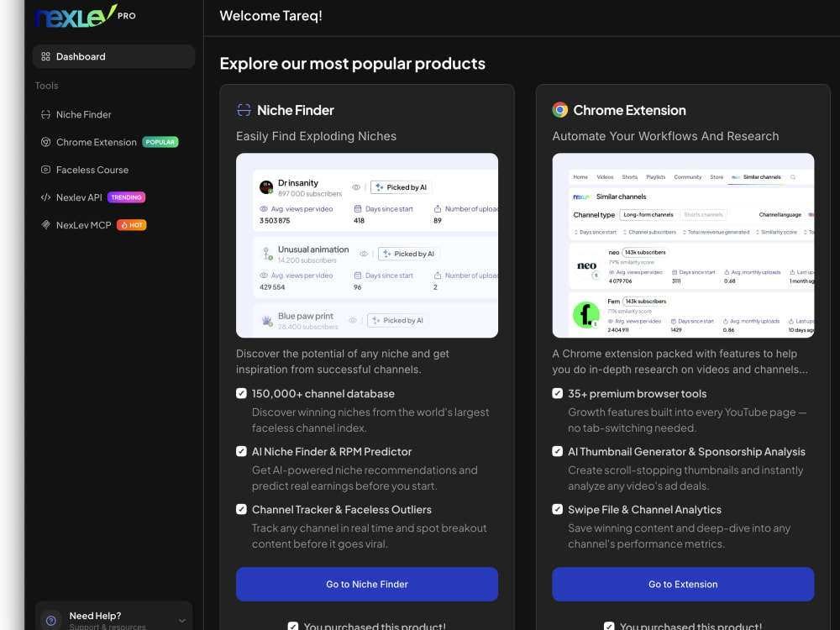Click the eye icon beside Blue paw print
840x630 pixels.
coord(353,320)
